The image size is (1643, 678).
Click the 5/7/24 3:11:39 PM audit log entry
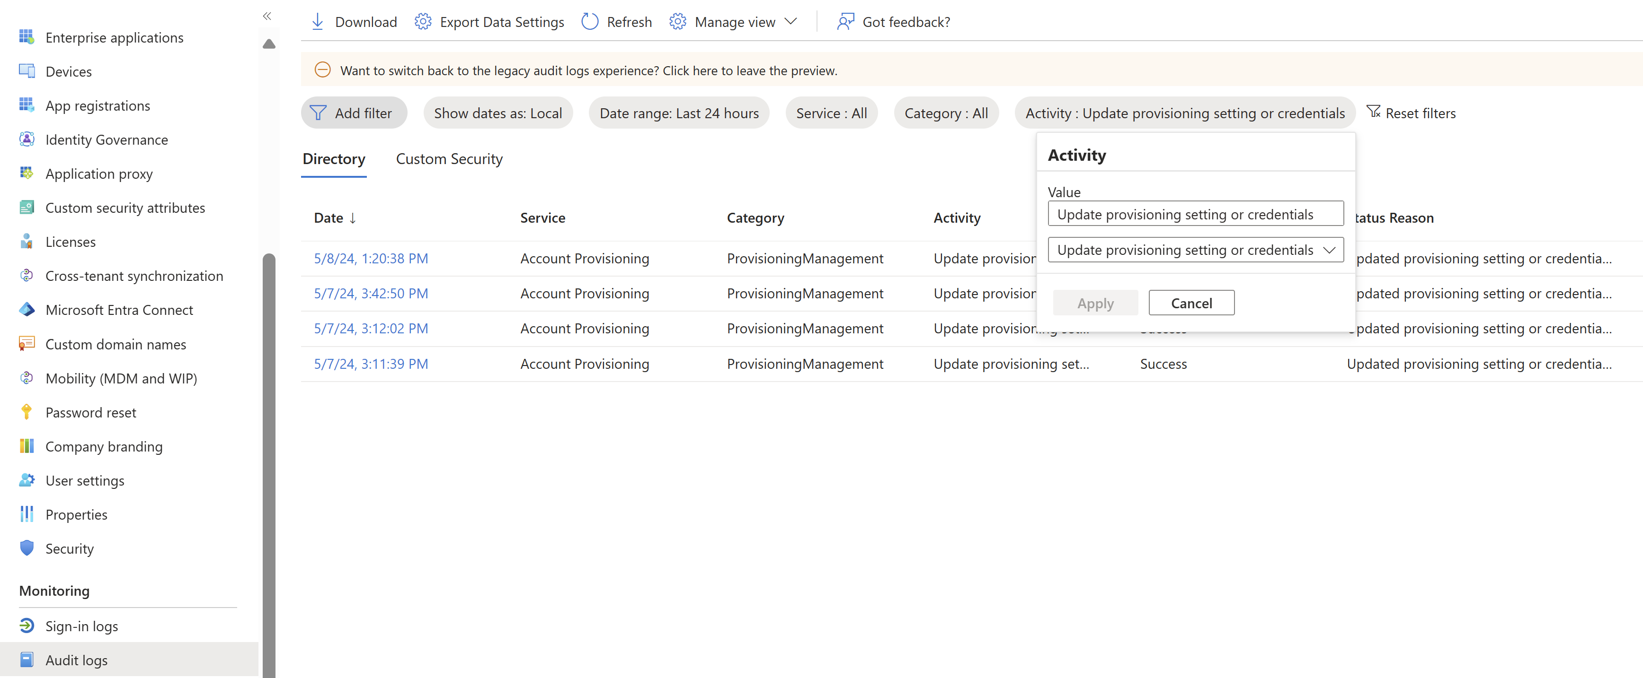tap(371, 363)
